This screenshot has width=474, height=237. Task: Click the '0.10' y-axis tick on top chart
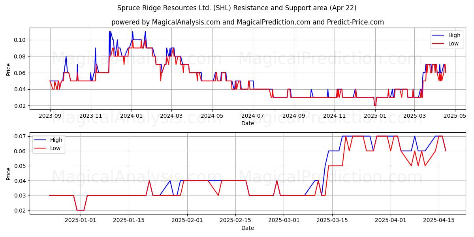click(x=21, y=40)
